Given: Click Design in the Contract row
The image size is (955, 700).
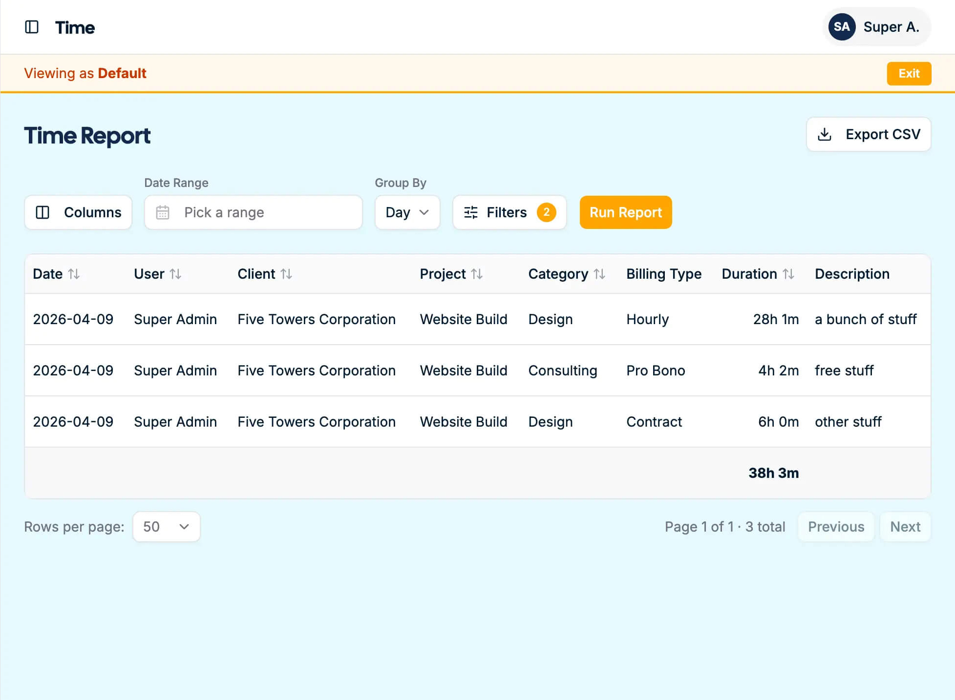Looking at the screenshot, I should click(551, 422).
